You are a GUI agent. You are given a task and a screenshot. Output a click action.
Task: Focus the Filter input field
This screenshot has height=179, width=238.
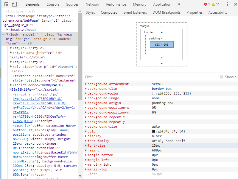150,77
